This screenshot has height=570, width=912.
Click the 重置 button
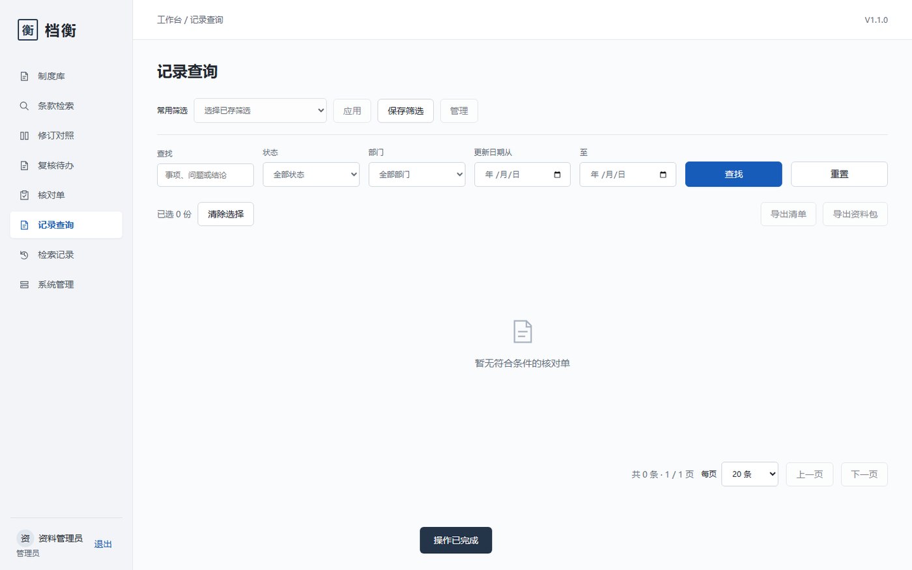(x=839, y=174)
